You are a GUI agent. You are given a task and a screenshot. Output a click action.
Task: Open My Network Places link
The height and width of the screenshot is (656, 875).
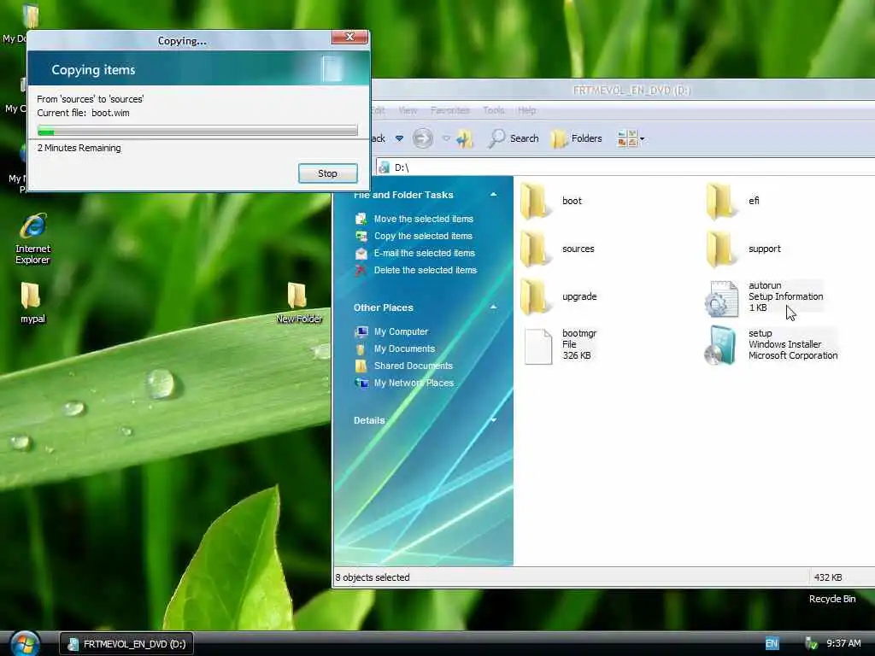click(x=414, y=383)
